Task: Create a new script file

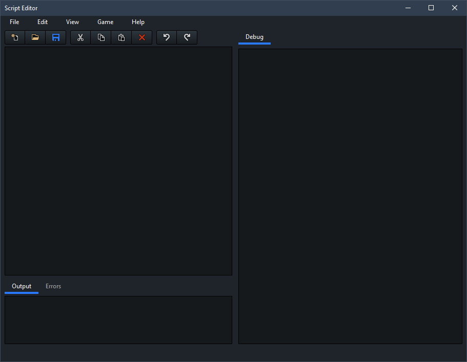Action: 15,37
